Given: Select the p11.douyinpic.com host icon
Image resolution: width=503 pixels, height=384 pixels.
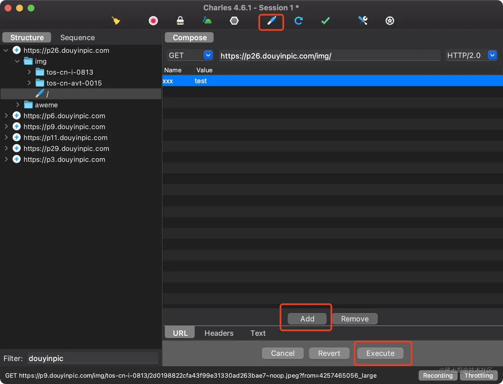Looking at the screenshot, I should [x=17, y=138].
